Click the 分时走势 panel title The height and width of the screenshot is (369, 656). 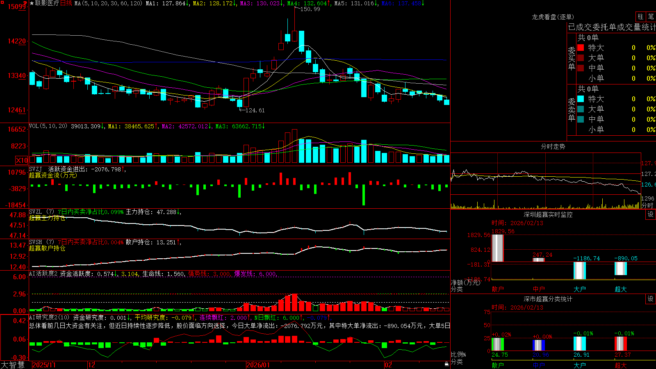tap(553, 146)
